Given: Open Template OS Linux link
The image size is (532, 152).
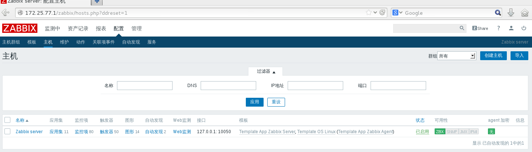Looking at the screenshot, I should pos(317,132).
